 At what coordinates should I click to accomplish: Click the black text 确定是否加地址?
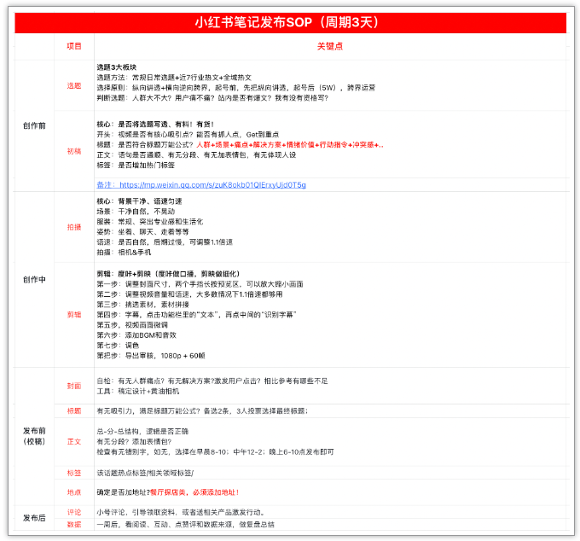[x=123, y=492]
